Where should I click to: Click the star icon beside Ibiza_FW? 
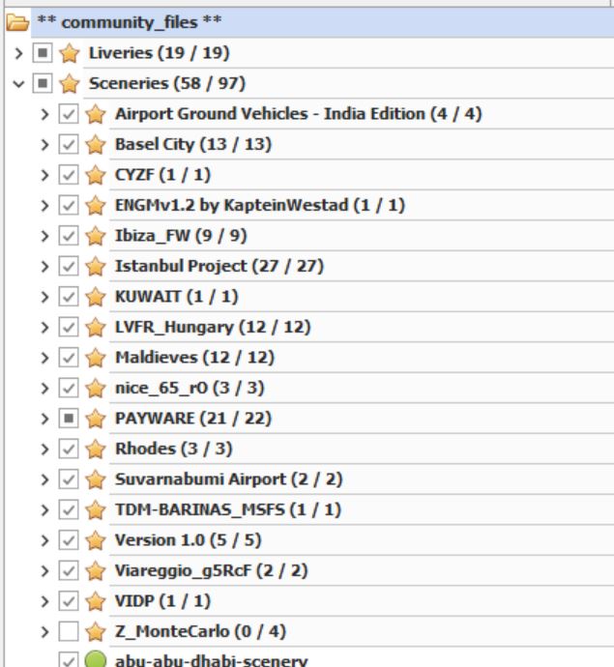[96, 236]
